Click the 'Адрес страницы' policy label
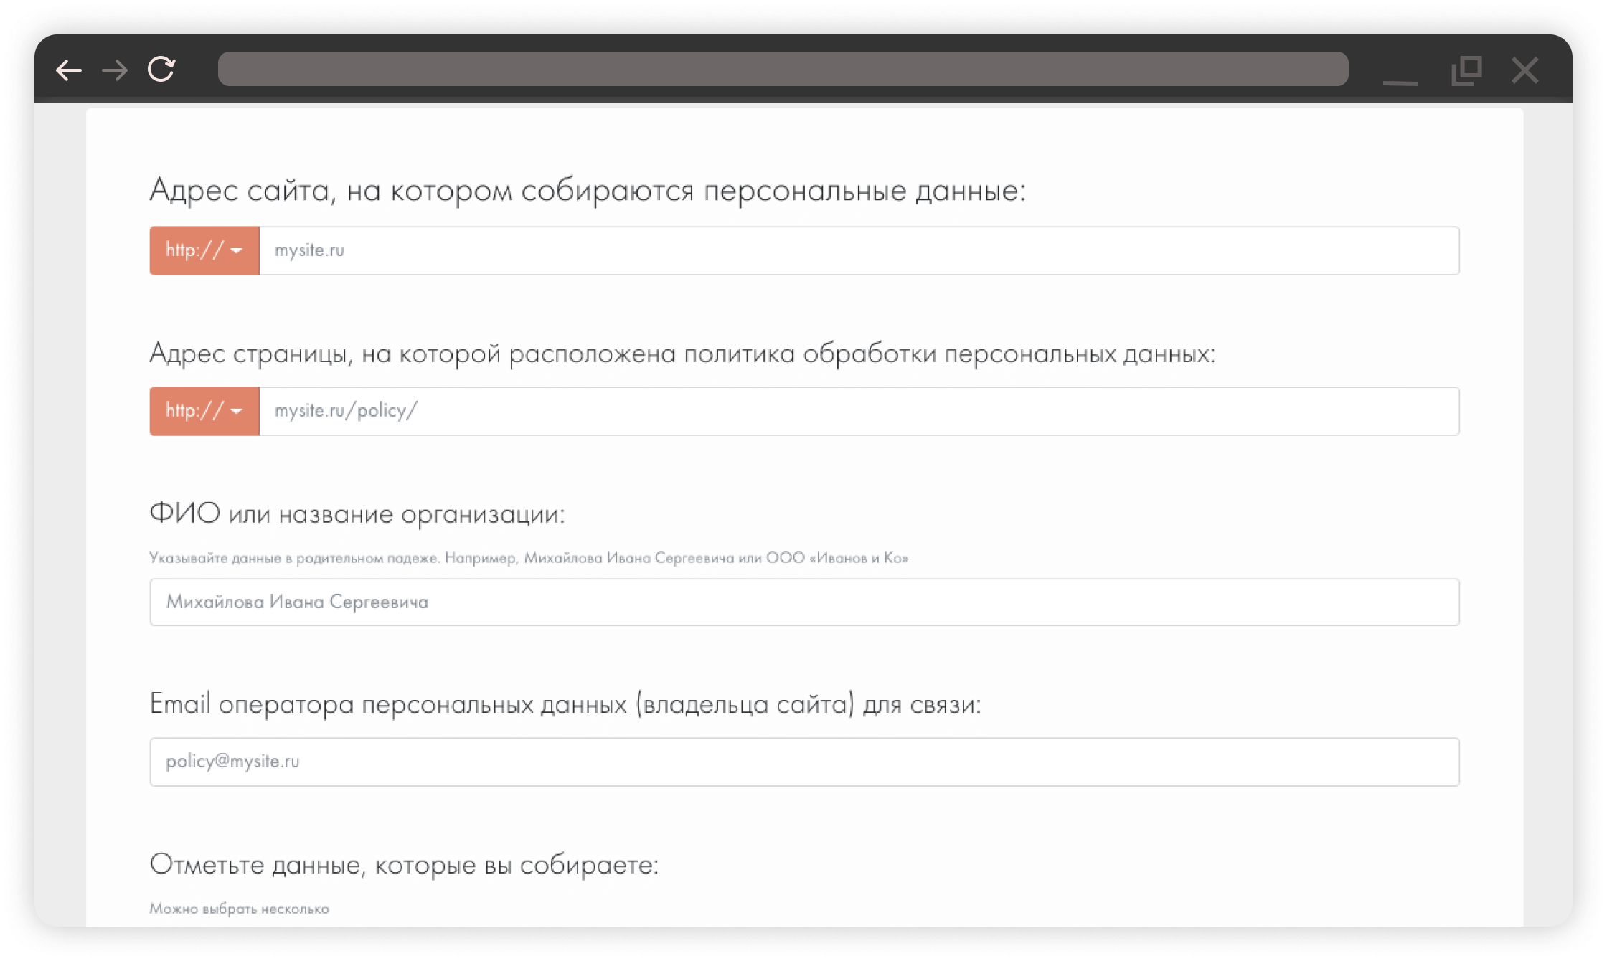Screen dimensions: 1607x961 coord(682,354)
